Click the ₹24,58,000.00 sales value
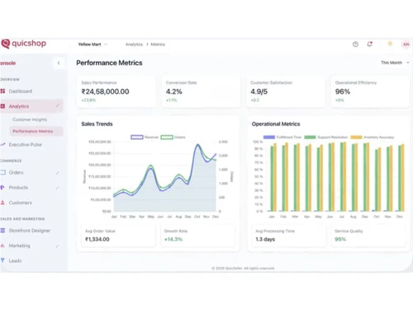 [105, 92]
